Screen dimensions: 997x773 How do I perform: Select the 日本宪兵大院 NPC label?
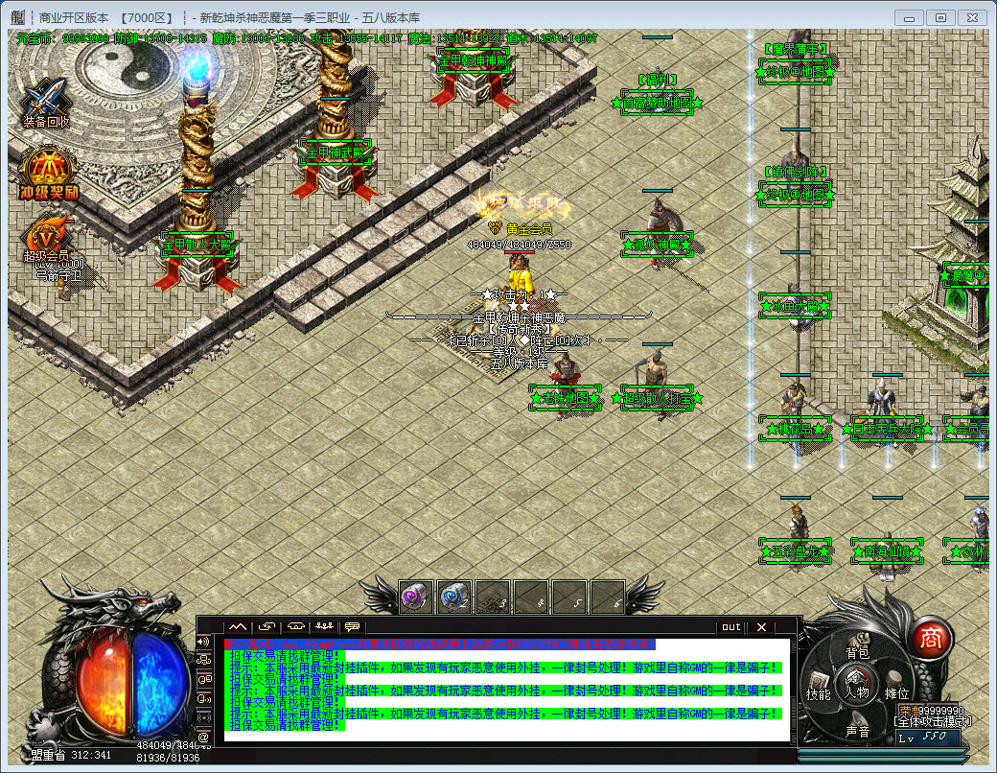887,429
